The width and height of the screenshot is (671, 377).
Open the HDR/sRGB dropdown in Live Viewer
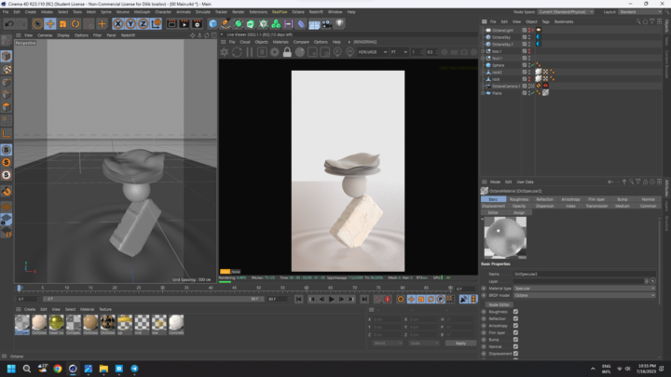(x=372, y=52)
